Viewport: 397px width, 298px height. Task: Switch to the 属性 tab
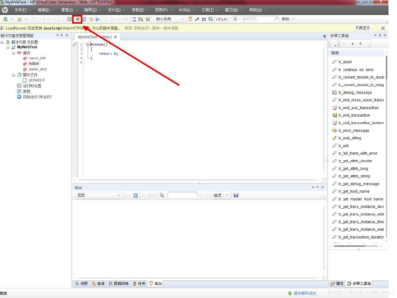(337, 284)
